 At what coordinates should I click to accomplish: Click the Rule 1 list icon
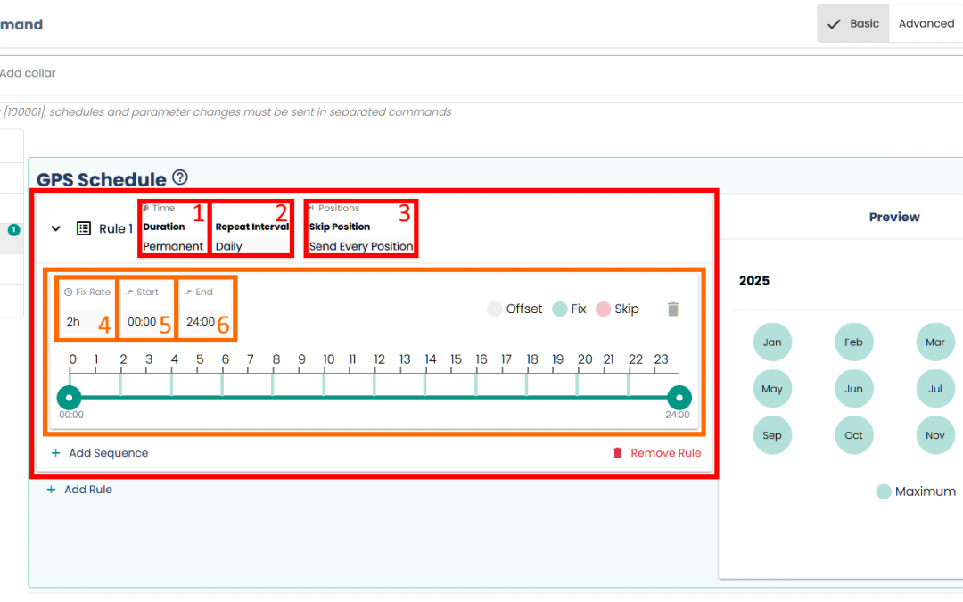point(84,228)
